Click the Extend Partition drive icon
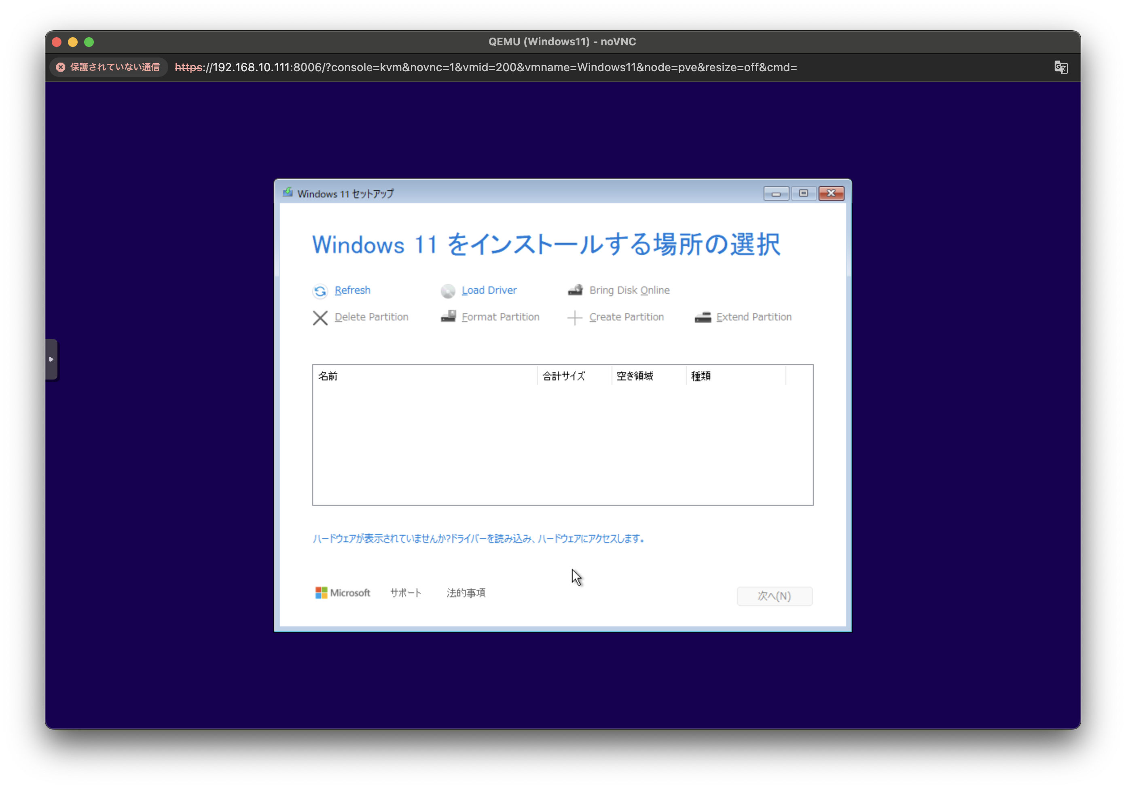The height and width of the screenshot is (789, 1126). pos(703,318)
